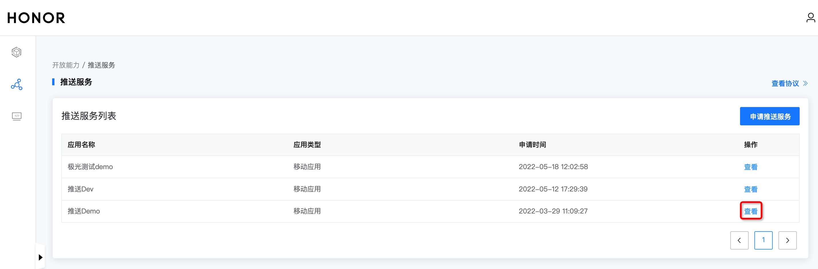
Task: Go to next page of results
Action: [x=787, y=240]
